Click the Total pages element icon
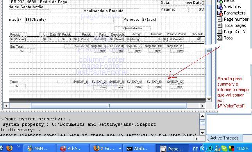Image resolution: width=252 pixels, height=152 pixels. 220,25
